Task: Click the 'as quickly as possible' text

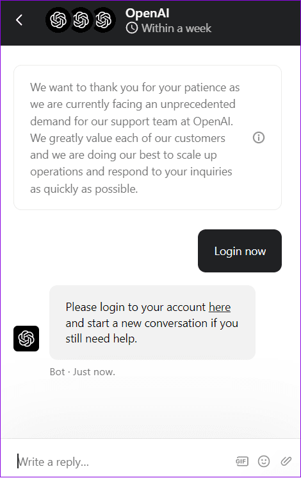Action: (84, 190)
